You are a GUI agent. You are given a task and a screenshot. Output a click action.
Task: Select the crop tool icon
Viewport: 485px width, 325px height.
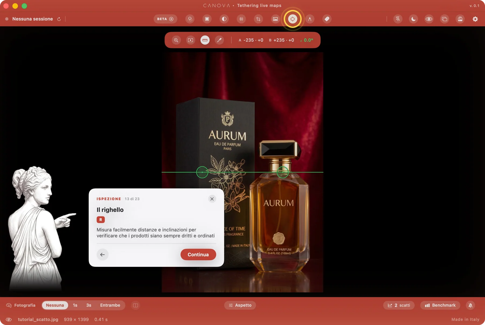click(258, 19)
